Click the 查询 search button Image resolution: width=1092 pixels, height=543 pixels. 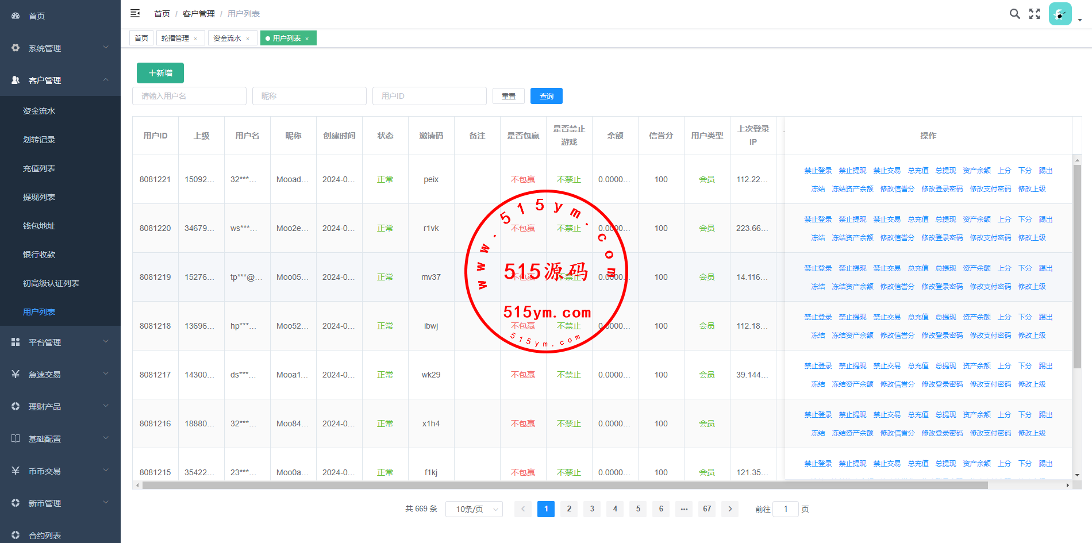click(546, 96)
